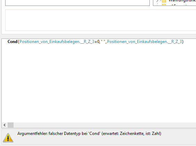
Task: Place cursor at the =0 comparison
Action: tap(97, 42)
